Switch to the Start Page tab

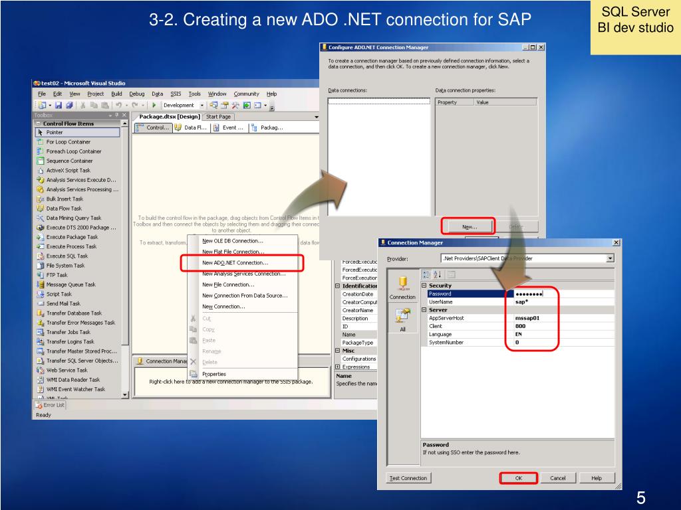218,117
